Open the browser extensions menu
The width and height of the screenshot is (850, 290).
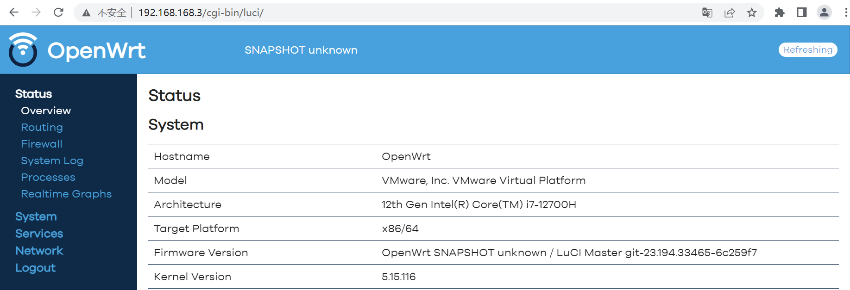[779, 12]
